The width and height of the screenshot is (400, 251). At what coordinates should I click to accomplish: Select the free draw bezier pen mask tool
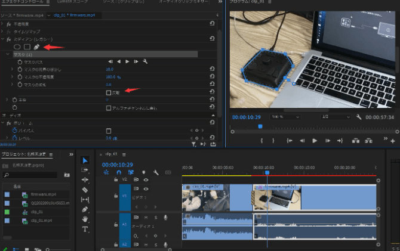36,47
